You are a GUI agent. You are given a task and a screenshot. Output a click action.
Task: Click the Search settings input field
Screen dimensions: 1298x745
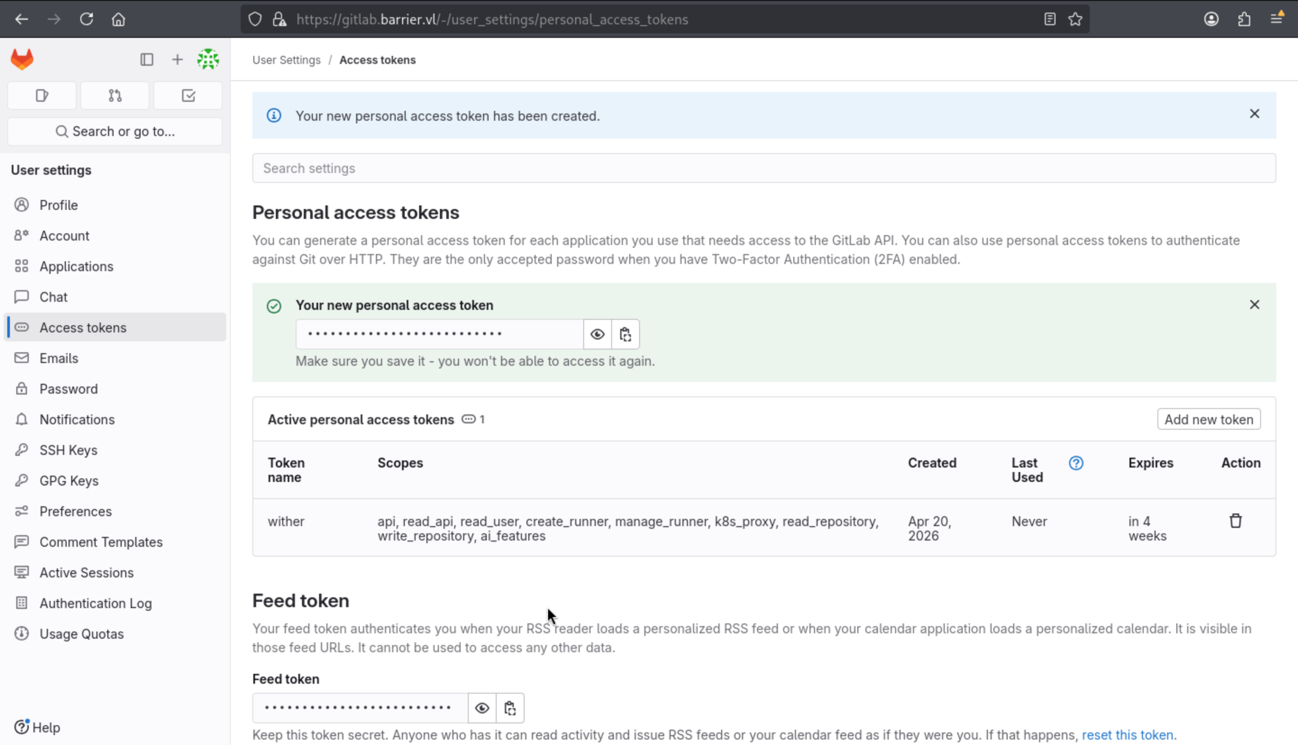click(763, 168)
